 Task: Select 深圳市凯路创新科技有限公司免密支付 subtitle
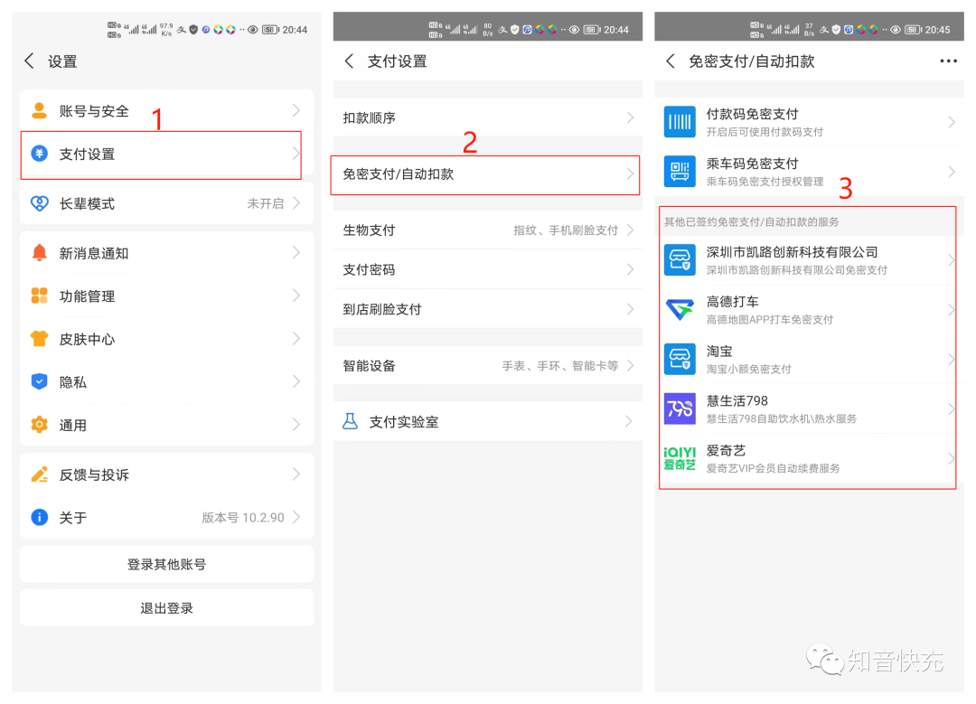[x=797, y=269]
